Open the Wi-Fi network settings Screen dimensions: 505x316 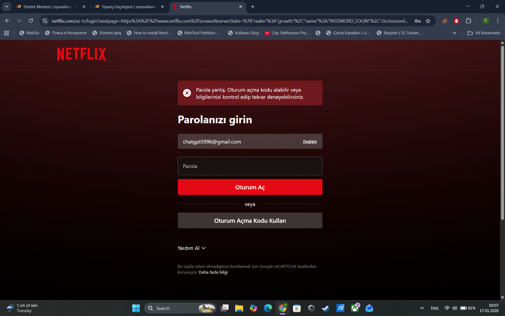point(447,308)
